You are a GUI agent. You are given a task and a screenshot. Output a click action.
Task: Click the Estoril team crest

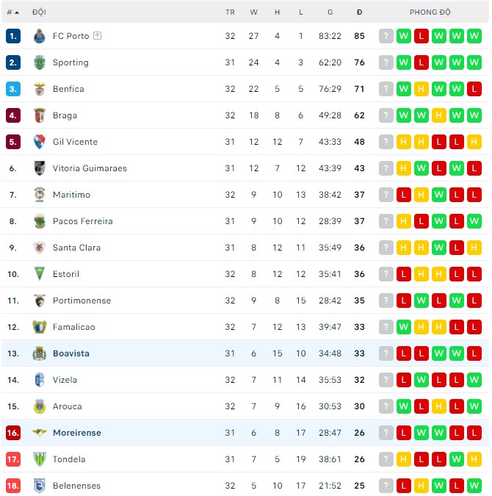pyautogui.click(x=40, y=274)
